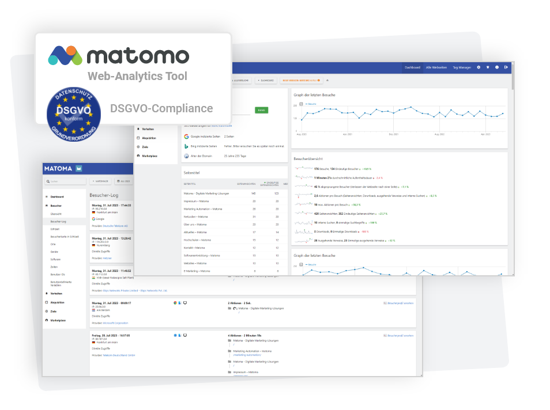Select the E-Marketing – Matoma row
550x410 pixels.
click(234, 271)
